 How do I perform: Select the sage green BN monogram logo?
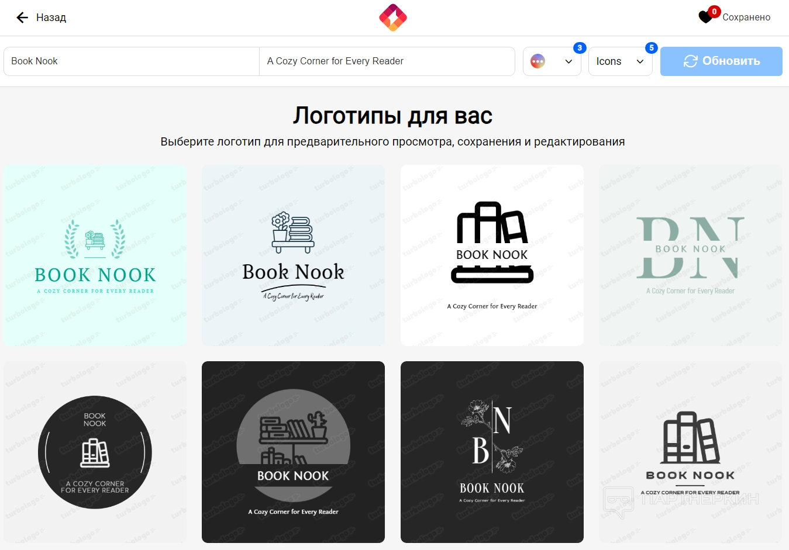pyautogui.click(x=690, y=255)
